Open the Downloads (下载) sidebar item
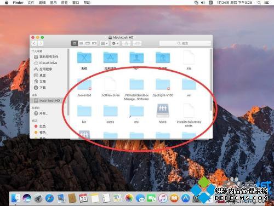The height and width of the screenshot is (206, 274). (x=40, y=88)
